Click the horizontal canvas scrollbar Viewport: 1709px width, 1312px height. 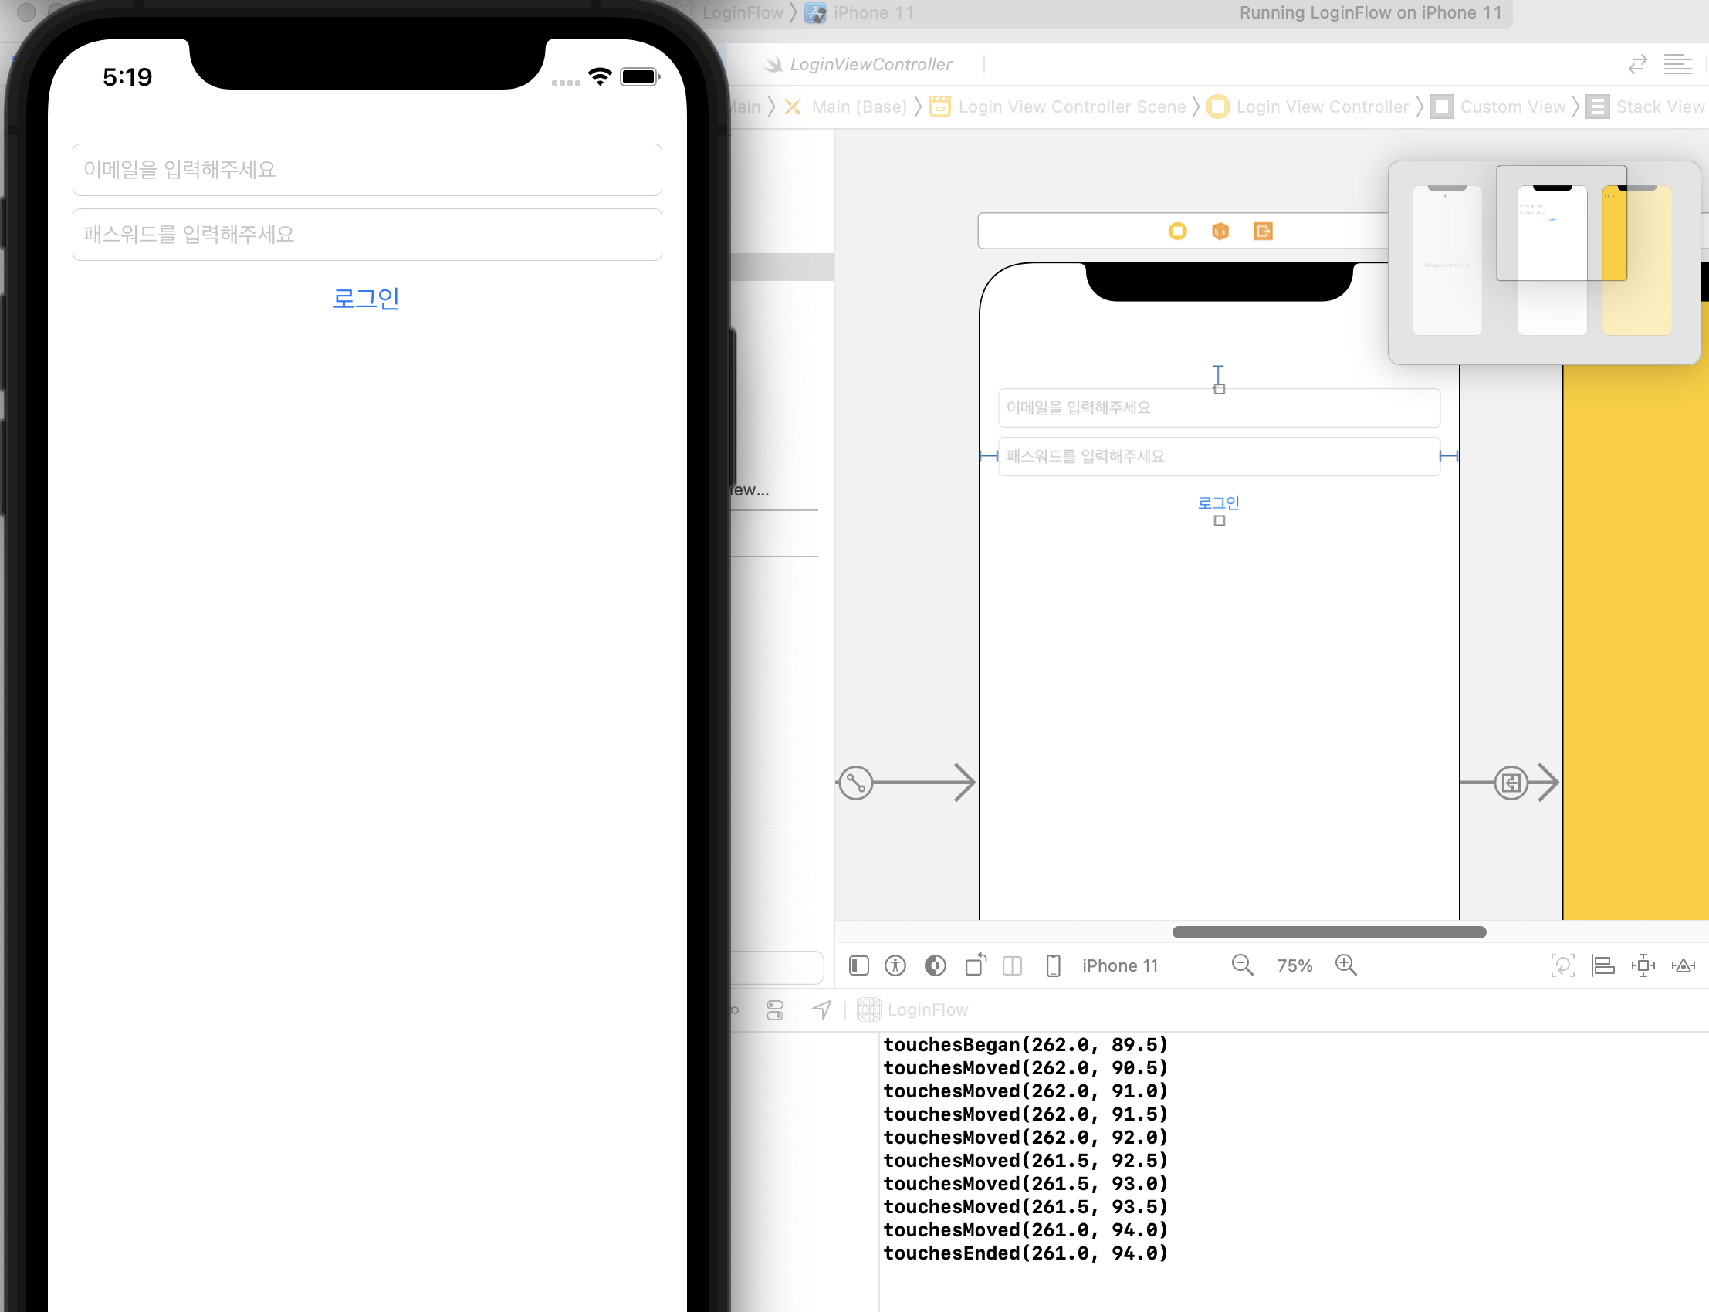pyautogui.click(x=1328, y=932)
